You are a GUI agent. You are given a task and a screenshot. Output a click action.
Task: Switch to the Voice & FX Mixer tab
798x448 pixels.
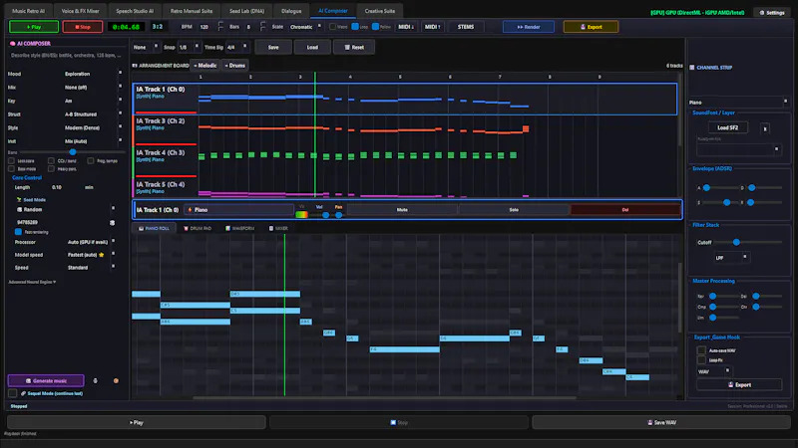coord(81,11)
